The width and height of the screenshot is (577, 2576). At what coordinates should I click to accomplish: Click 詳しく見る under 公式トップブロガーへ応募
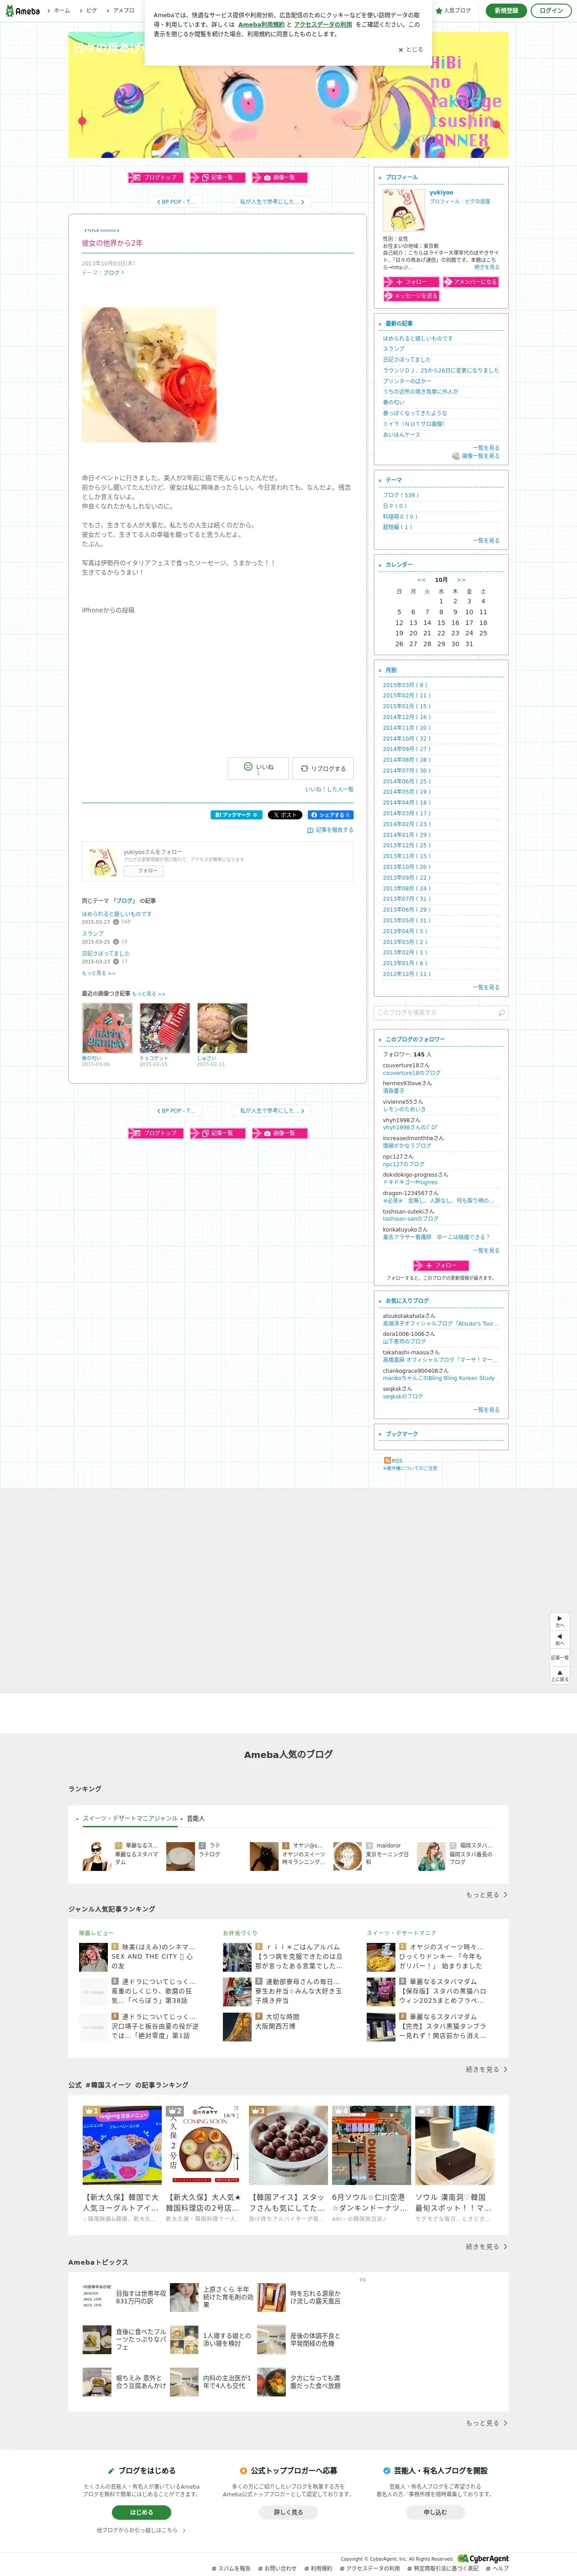coord(288,2512)
